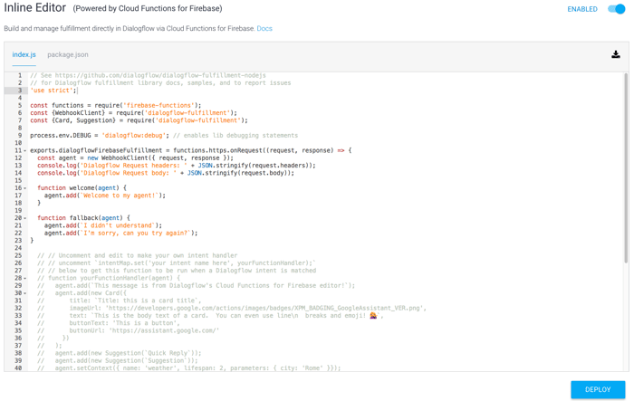The width and height of the screenshot is (634, 401).
Task: Click line number 3 in the gutter
Action: click(x=18, y=91)
